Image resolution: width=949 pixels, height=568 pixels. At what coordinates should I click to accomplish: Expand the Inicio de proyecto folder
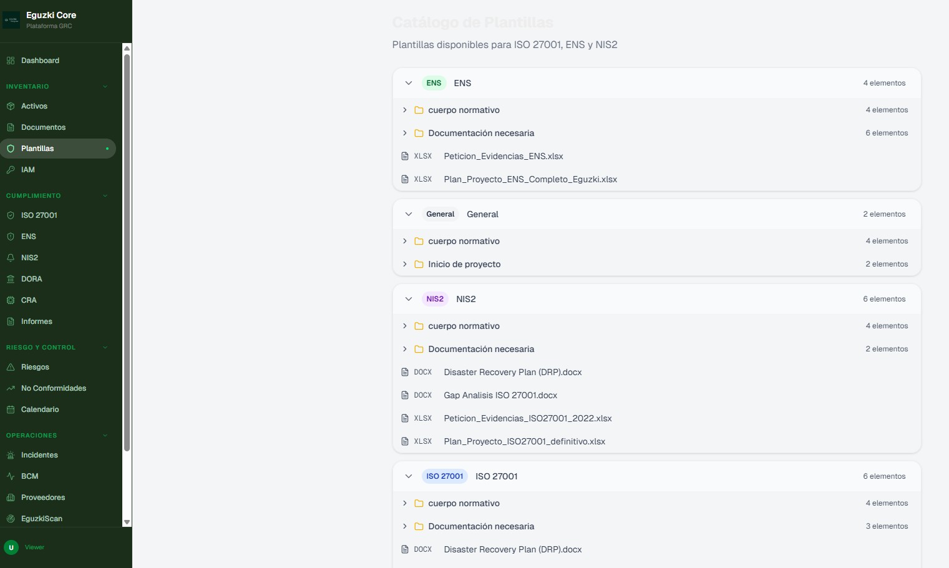405,264
